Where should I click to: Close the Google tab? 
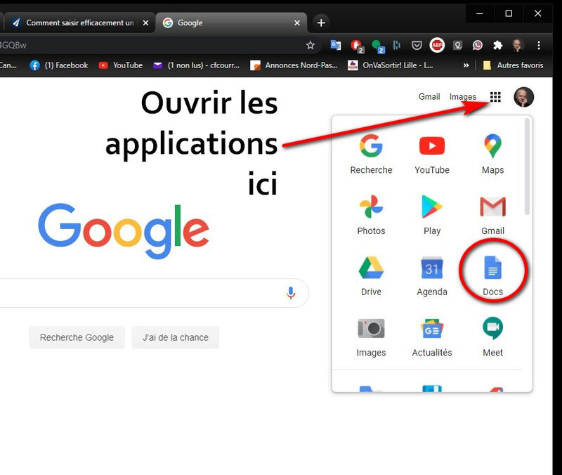click(x=296, y=23)
